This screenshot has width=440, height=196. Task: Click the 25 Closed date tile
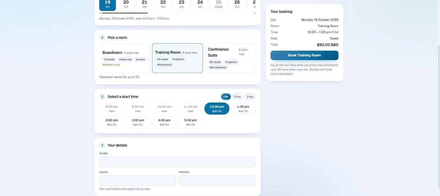[x=219, y=5]
